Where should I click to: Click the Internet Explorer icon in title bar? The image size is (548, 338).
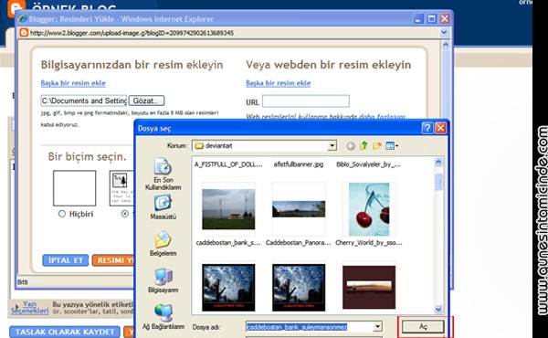point(22,19)
